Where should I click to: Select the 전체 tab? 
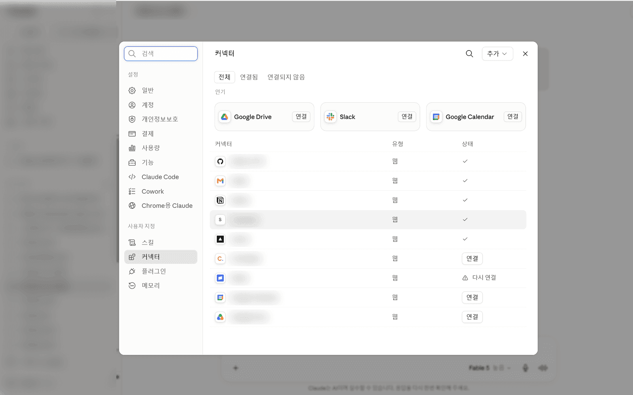click(x=225, y=77)
